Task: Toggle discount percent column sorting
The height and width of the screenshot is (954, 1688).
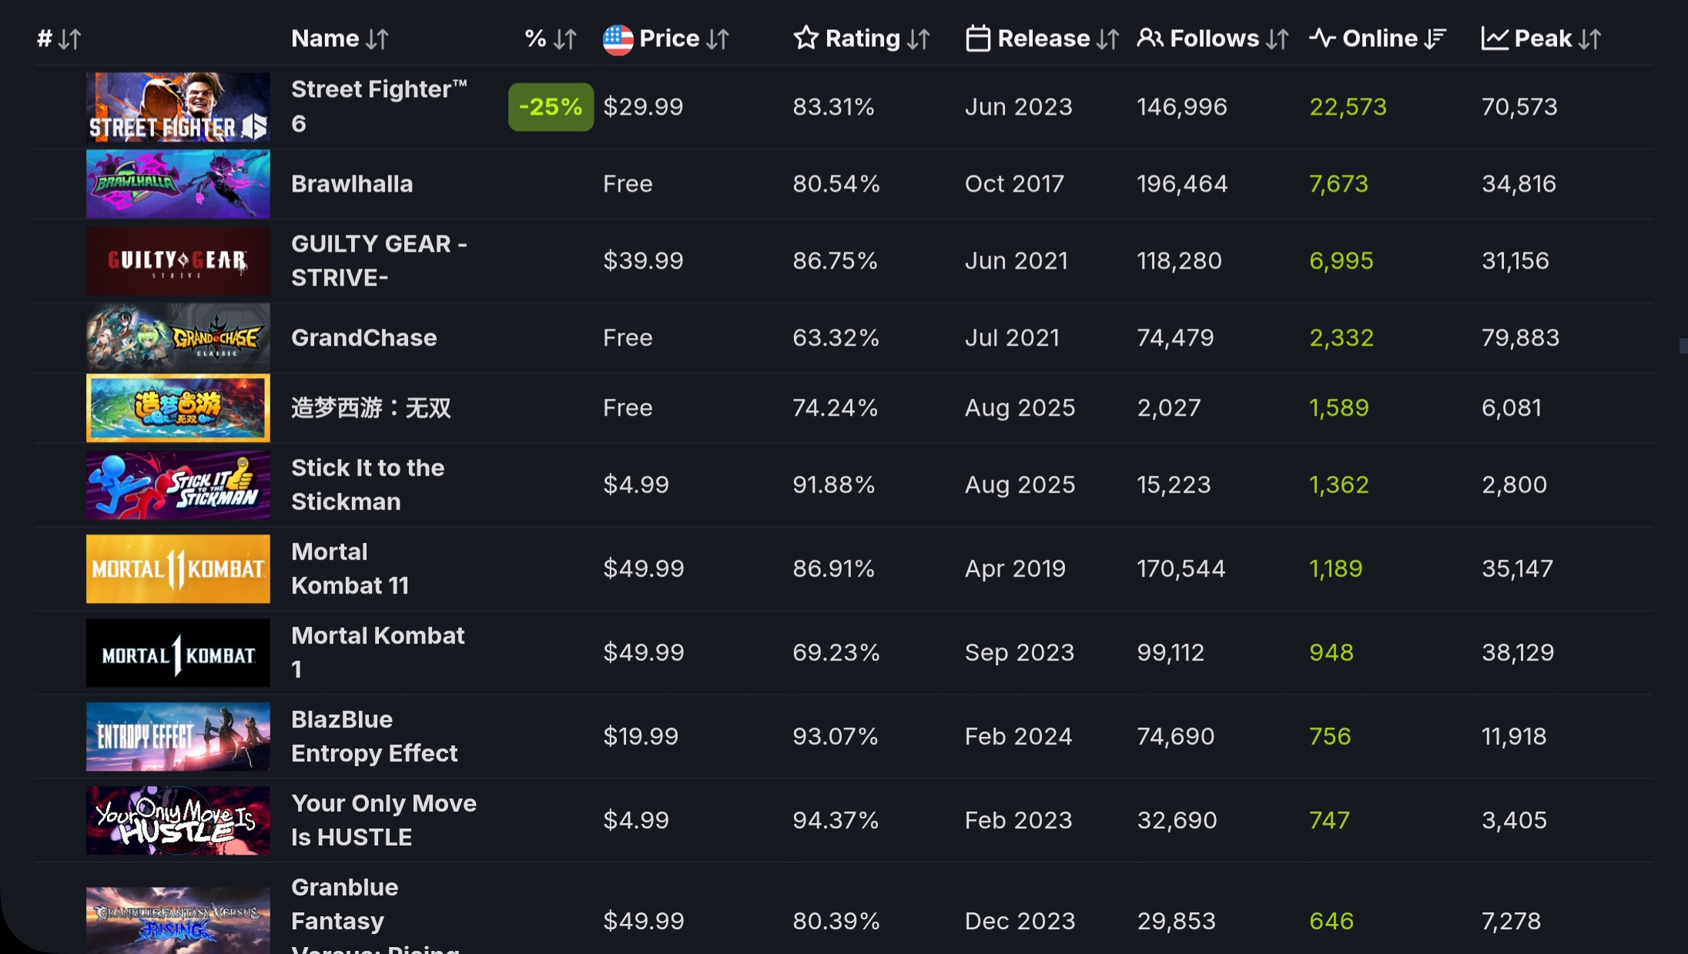Action: [564, 39]
